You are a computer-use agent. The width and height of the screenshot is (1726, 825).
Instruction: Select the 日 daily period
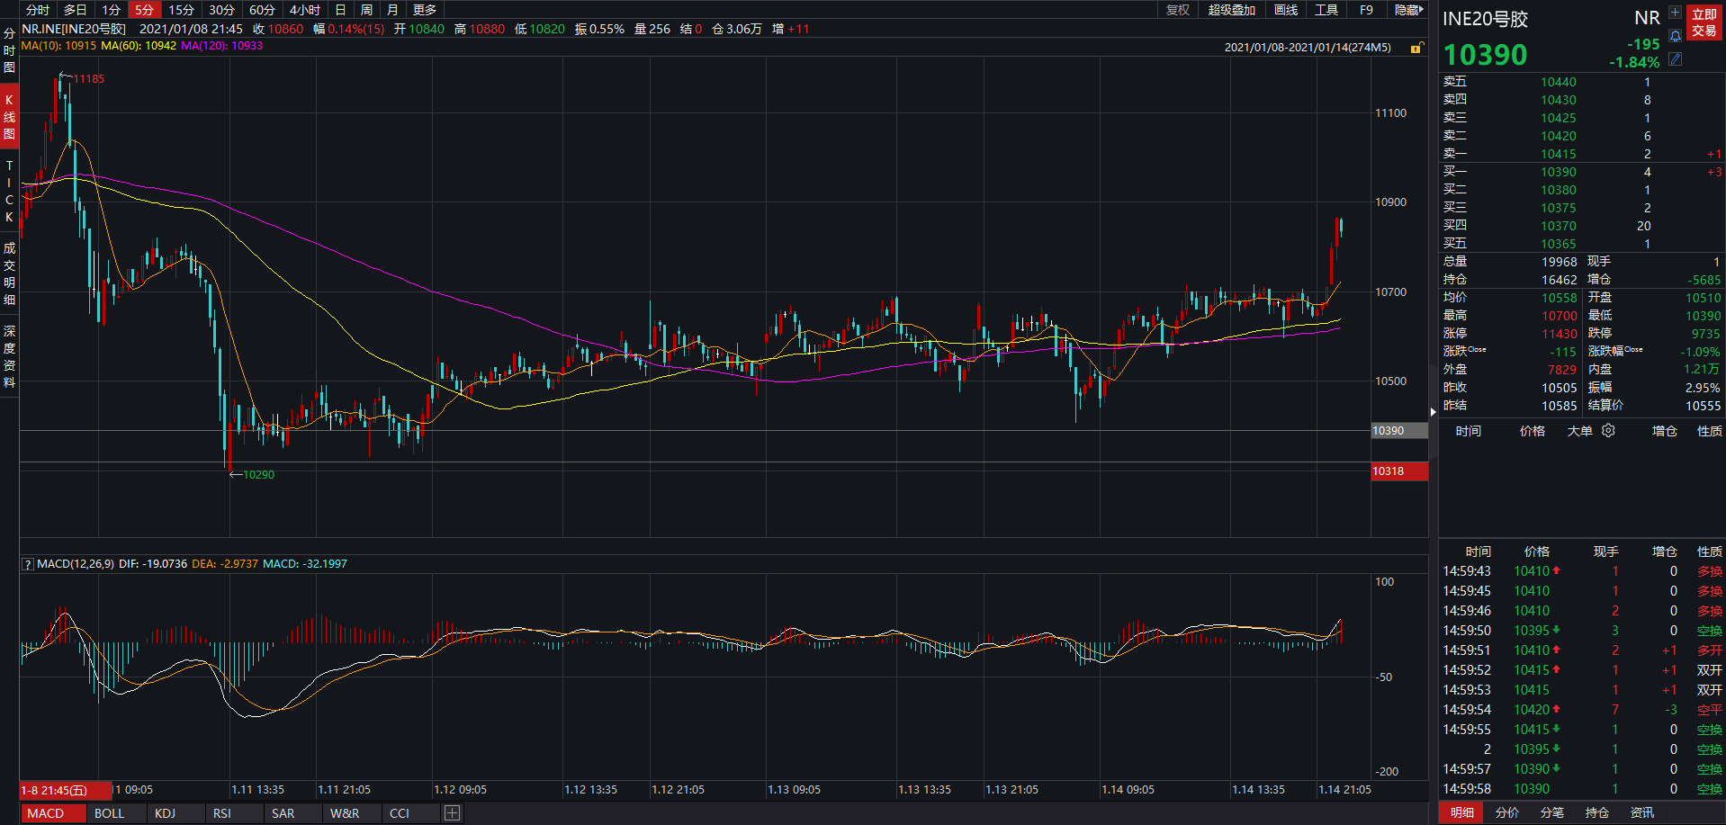point(340,10)
